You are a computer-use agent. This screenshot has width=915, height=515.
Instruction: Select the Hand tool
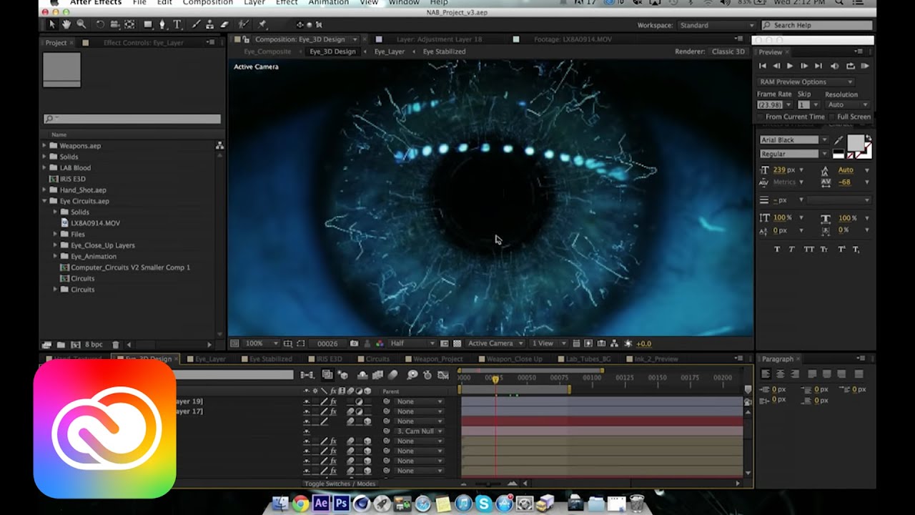66,24
